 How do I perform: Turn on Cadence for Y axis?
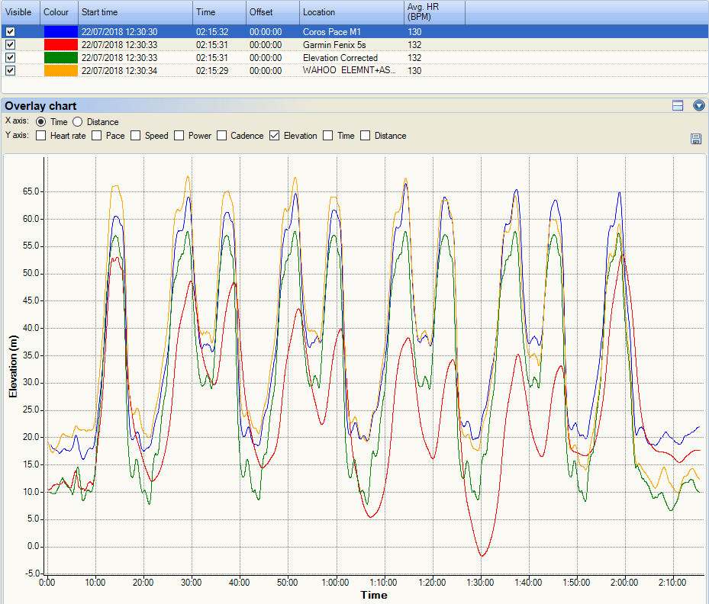(x=222, y=136)
